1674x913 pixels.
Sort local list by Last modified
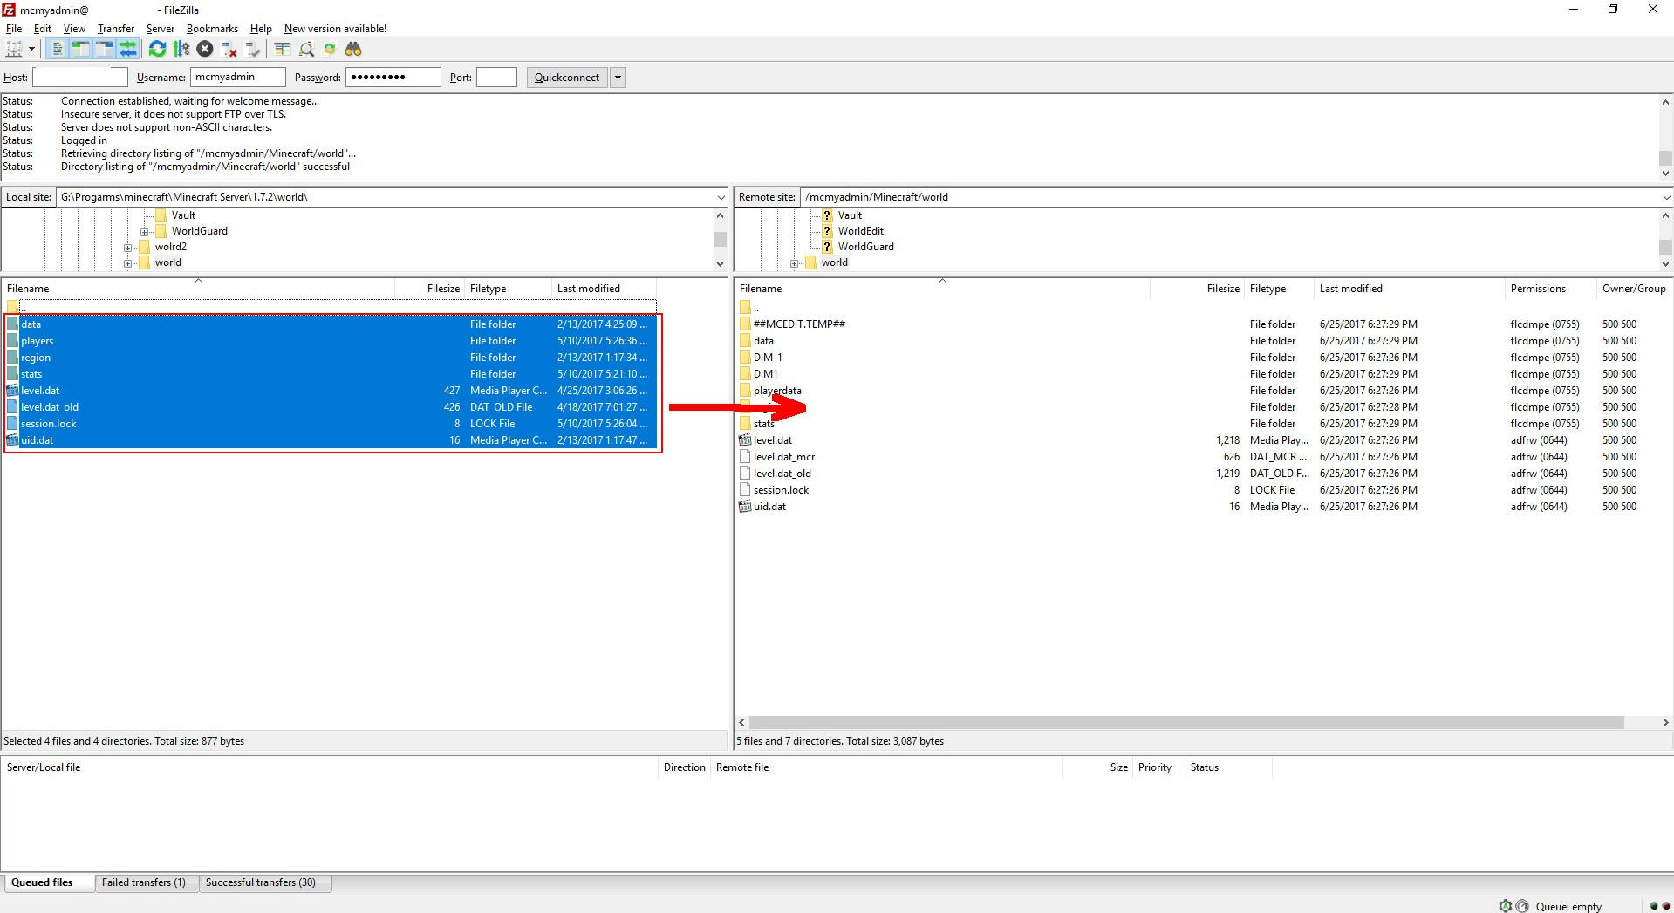pos(604,289)
